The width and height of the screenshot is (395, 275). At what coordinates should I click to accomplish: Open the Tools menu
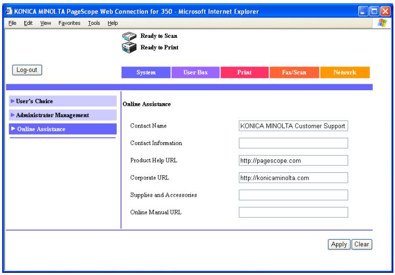(94, 23)
